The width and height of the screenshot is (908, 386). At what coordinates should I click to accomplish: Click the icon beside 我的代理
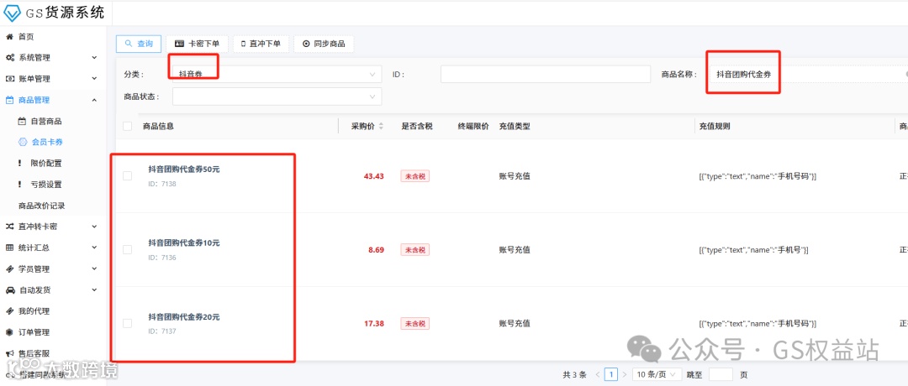coord(10,311)
